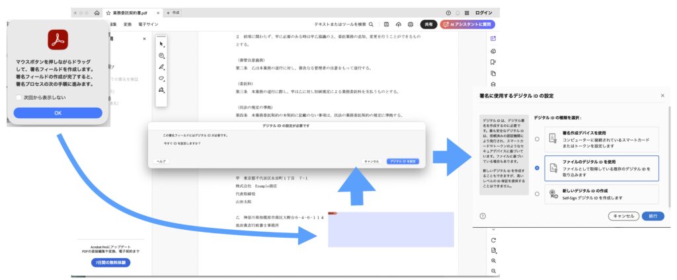The height and width of the screenshot is (280, 677).
Task: Select 新しいデジタル ID の作成 radio option
Action: coord(537,194)
